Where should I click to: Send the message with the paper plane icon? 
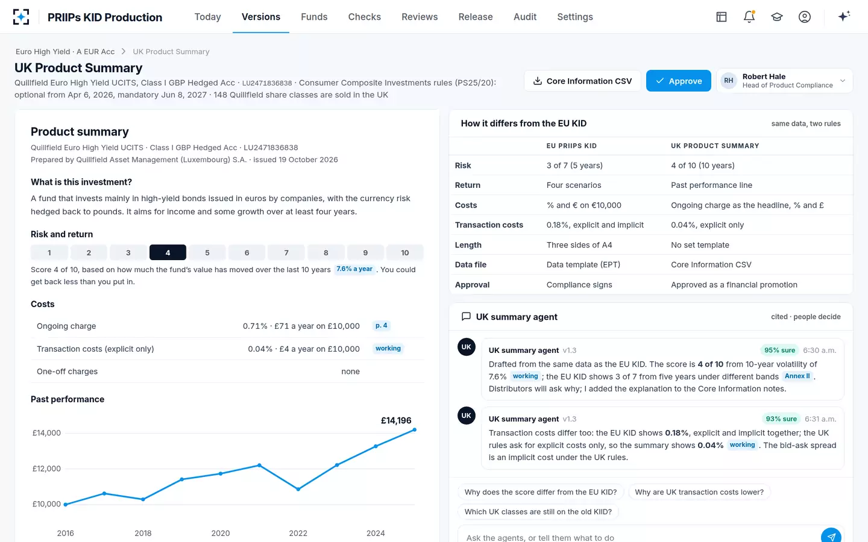pyautogui.click(x=831, y=537)
